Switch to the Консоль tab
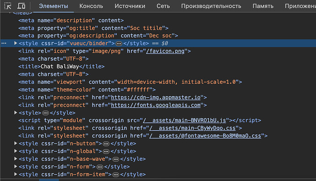The height and width of the screenshot is (181, 316). 91,6
